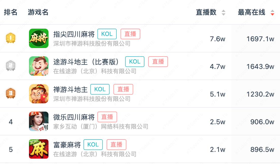Click the KOL tag next to 指尖四川麻将
This screenshot has height=164, width=280.
107,34
